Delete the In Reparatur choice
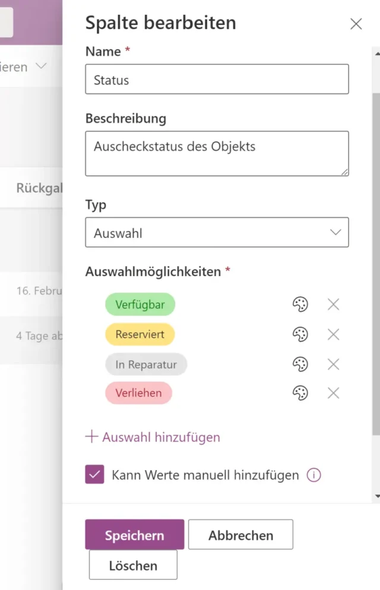The width and height of the screenshot is (380, 590). [x=334, y=364]
